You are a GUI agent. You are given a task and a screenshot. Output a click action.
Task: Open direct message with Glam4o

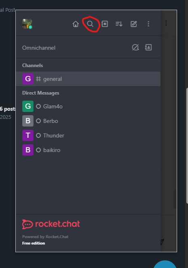pyautogui.click(x=88, y=106)
